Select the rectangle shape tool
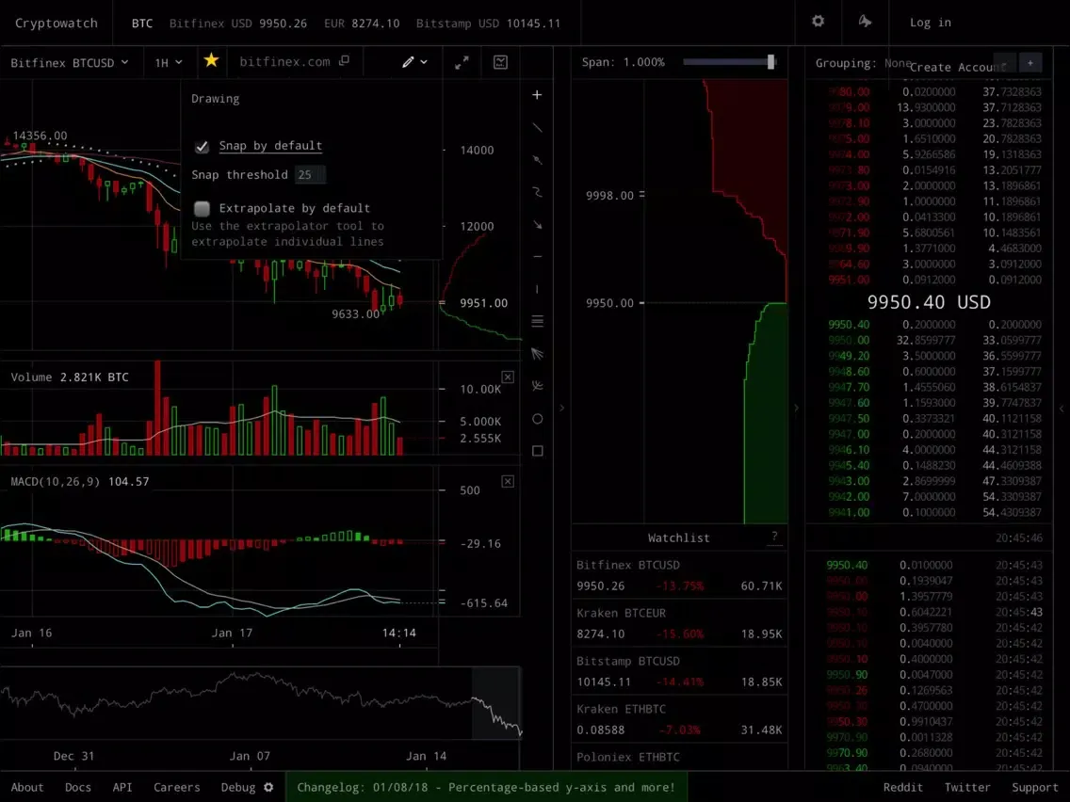The height and width of the screenshot is (802, 1070). [x=537, y=451]
